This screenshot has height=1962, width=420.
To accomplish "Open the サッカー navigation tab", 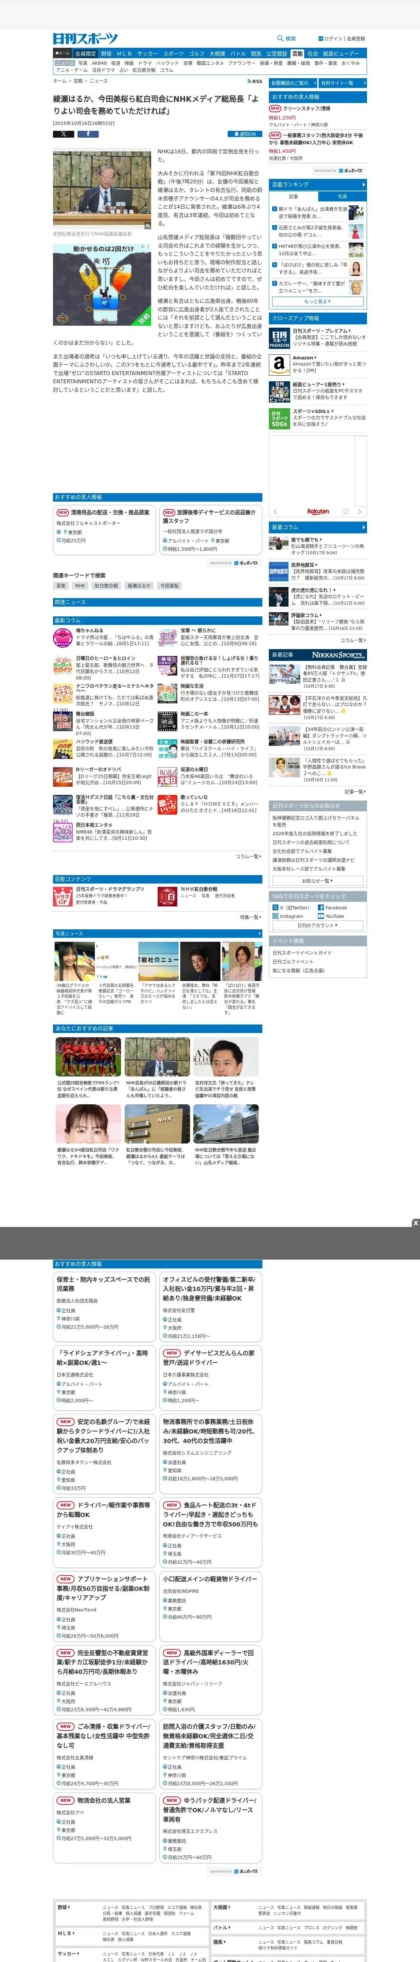I will pyautogui.click(x=148, y=54).
